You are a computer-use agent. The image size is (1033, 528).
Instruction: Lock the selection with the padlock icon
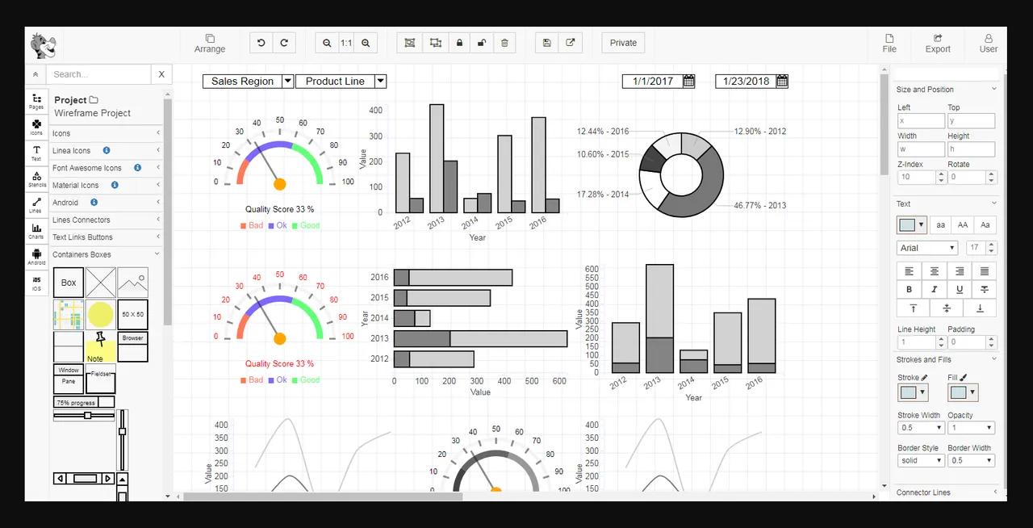(x=460, y=43)
